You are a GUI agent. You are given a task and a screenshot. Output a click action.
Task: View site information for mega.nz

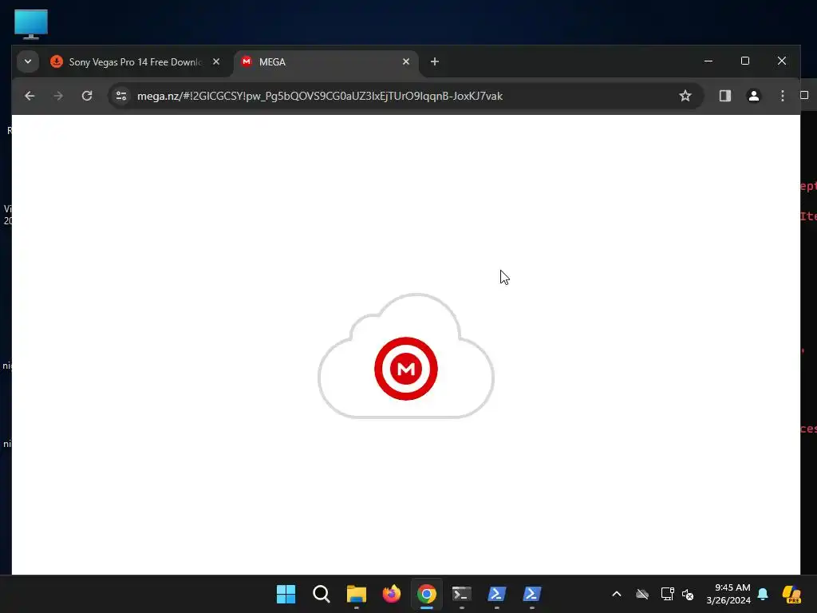pos(121,96)
